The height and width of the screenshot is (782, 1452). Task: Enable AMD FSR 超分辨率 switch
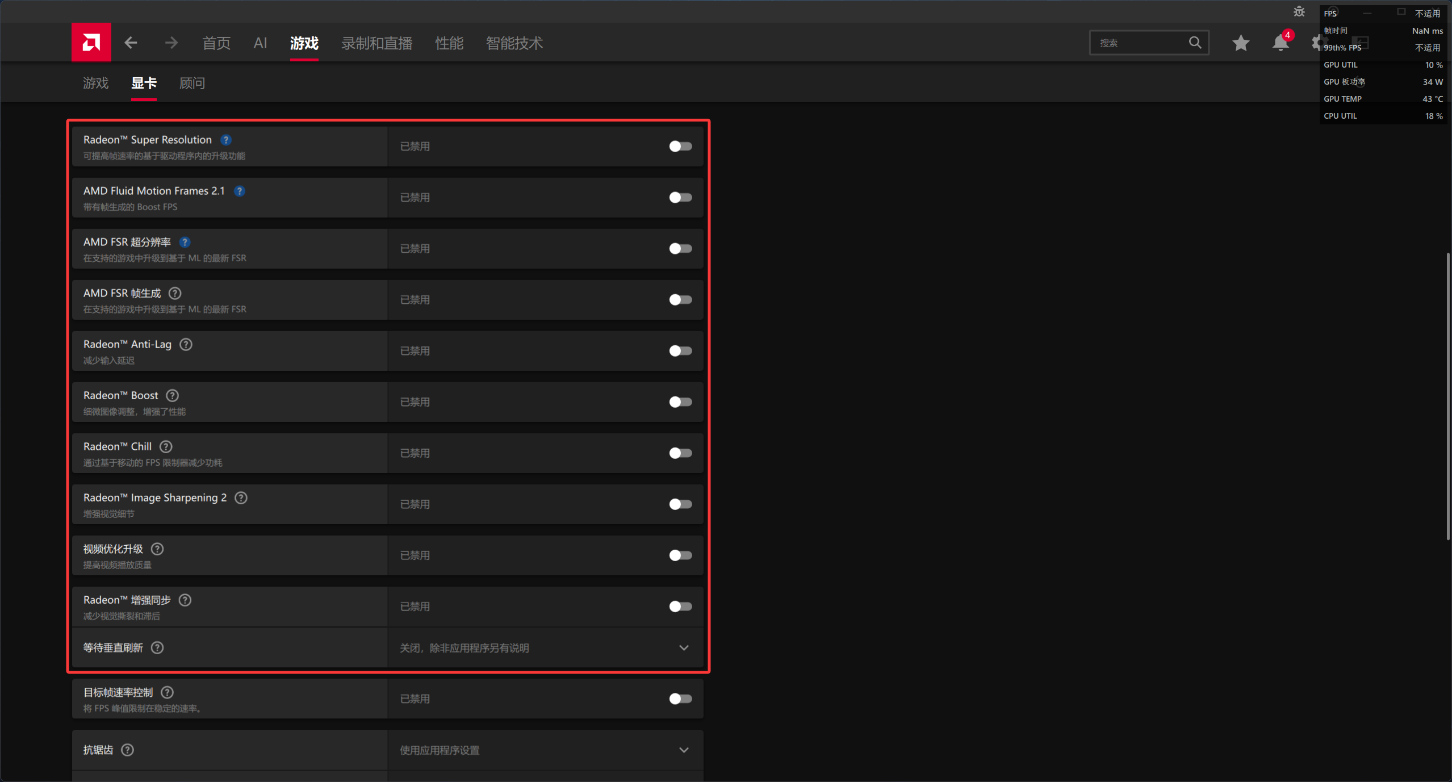pyautogui.click(x=680, y=249)
